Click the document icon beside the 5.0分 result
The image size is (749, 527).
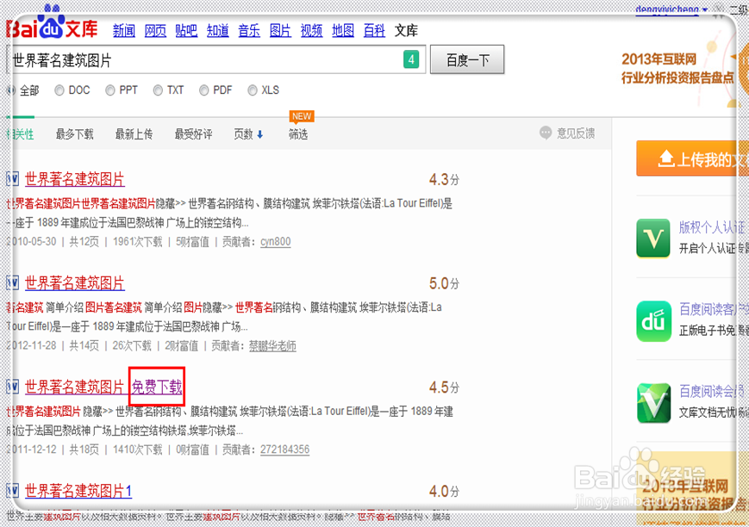pos(13,283)
